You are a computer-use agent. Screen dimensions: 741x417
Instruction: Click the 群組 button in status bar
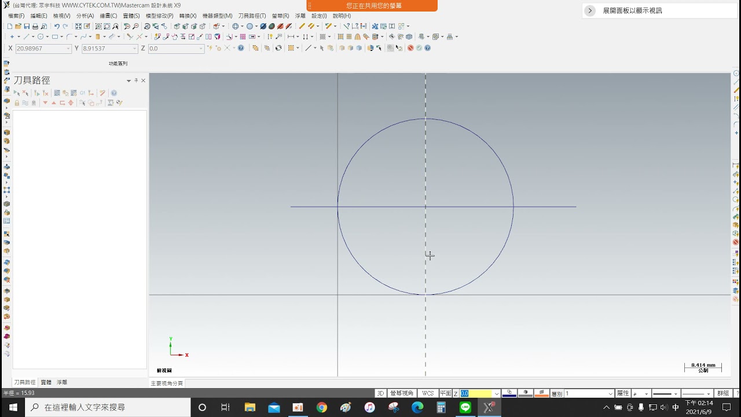click(723, 393)
